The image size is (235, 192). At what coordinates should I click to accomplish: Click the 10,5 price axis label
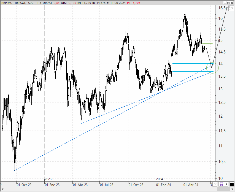[222, 162]
